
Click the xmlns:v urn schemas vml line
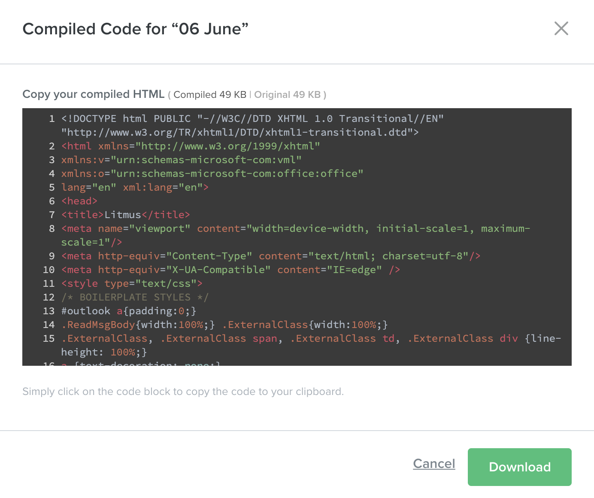(x=181, y=160)
